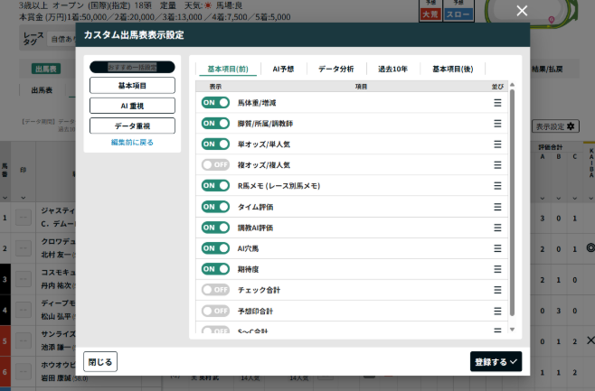Select the AI 重視 preset button
Image resolution: width=595 pixels, height=391 pixels.
[x=132, y=106]
